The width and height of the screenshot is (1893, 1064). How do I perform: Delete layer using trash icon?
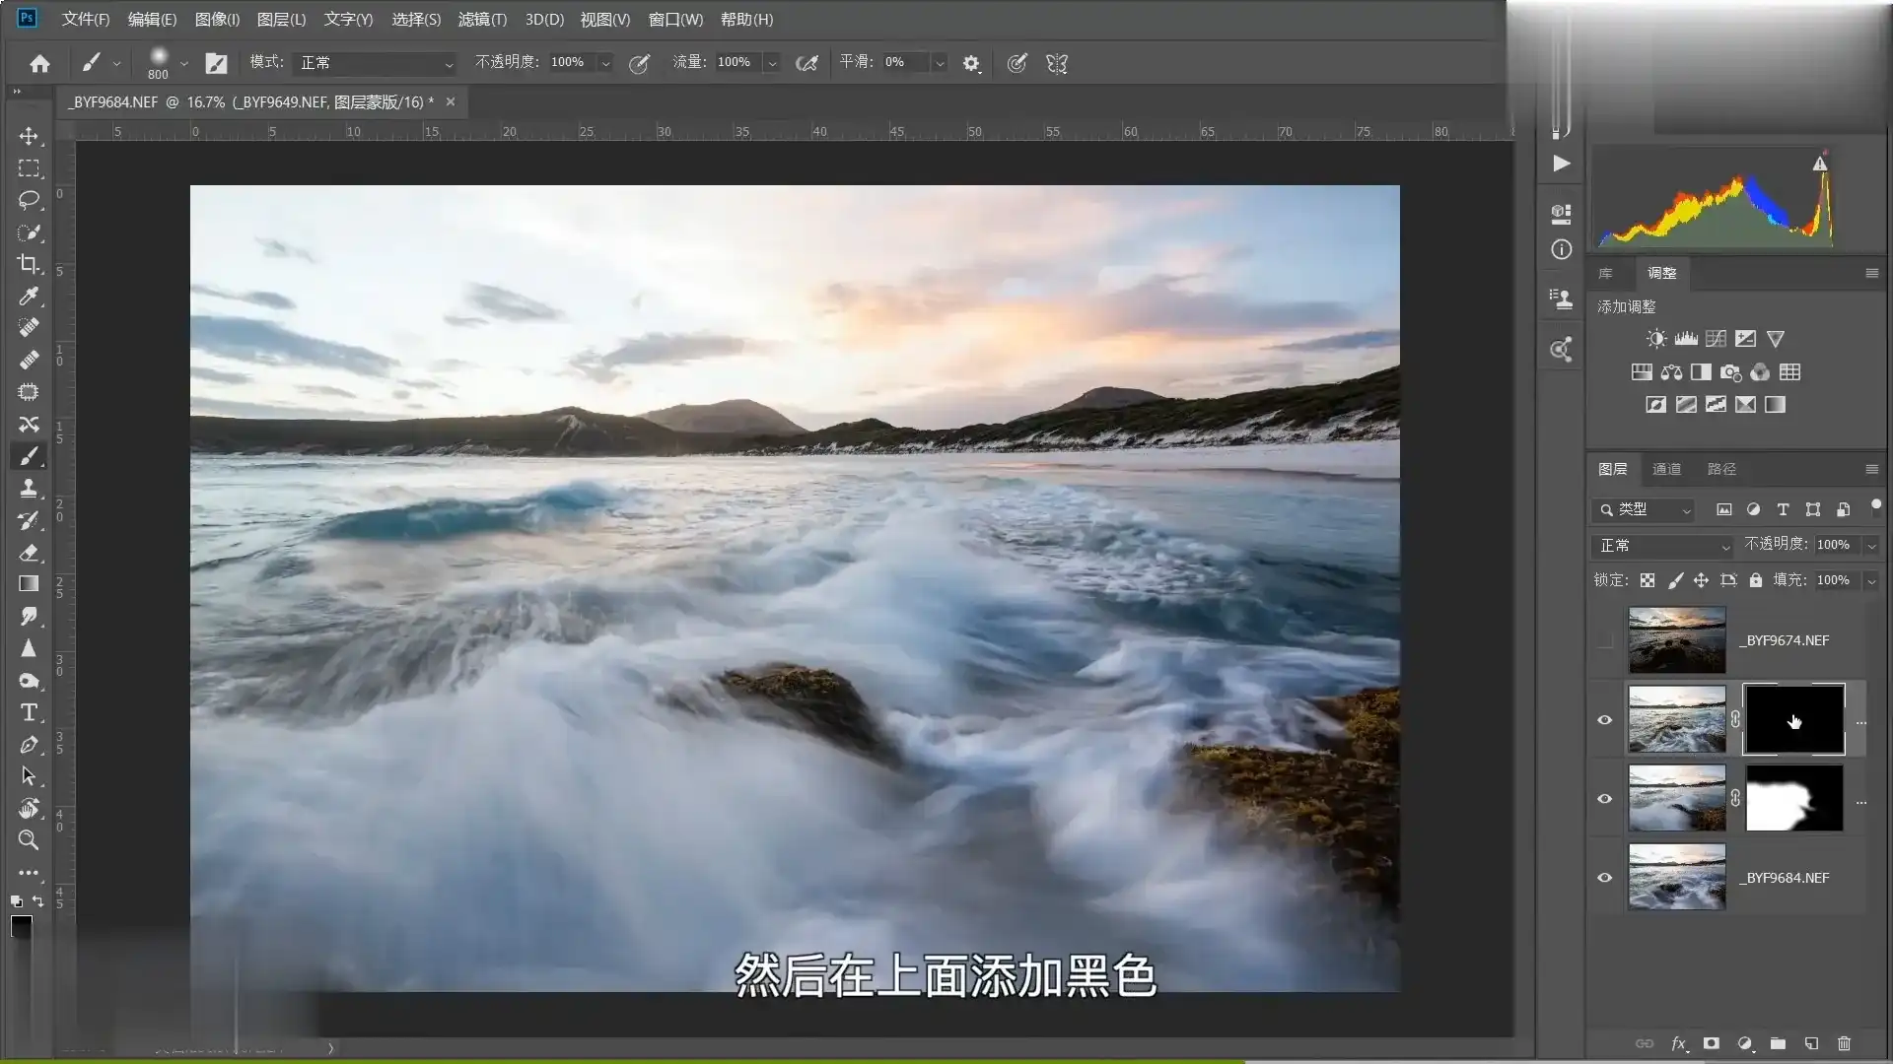pyautogui.click(x=1844, y=1043)
